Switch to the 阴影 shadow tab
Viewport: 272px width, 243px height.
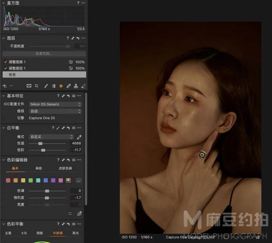pyautogui.click(x=40, y=233)
